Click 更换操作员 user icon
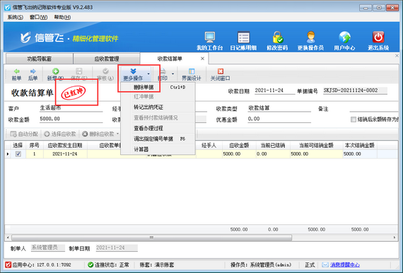 pyautogui.click(x=310, y=37)
